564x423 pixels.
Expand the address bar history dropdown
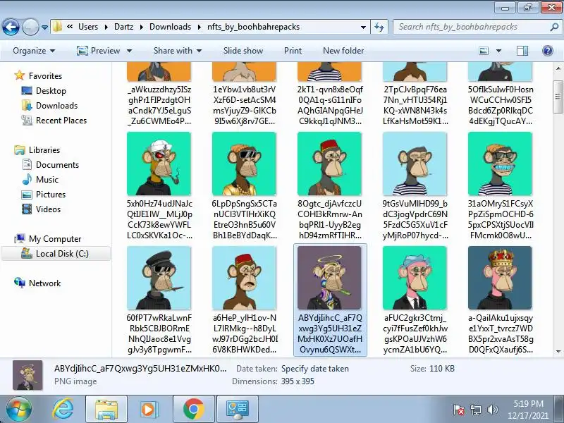[363, 27]
